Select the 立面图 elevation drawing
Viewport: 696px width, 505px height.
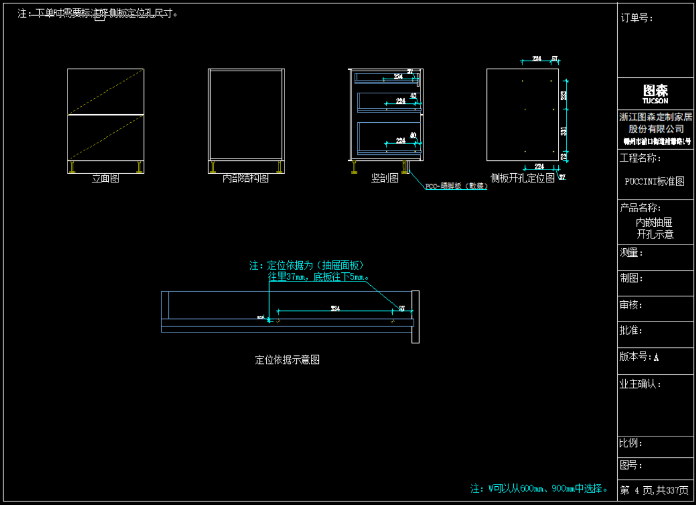(x=106, y=121)
